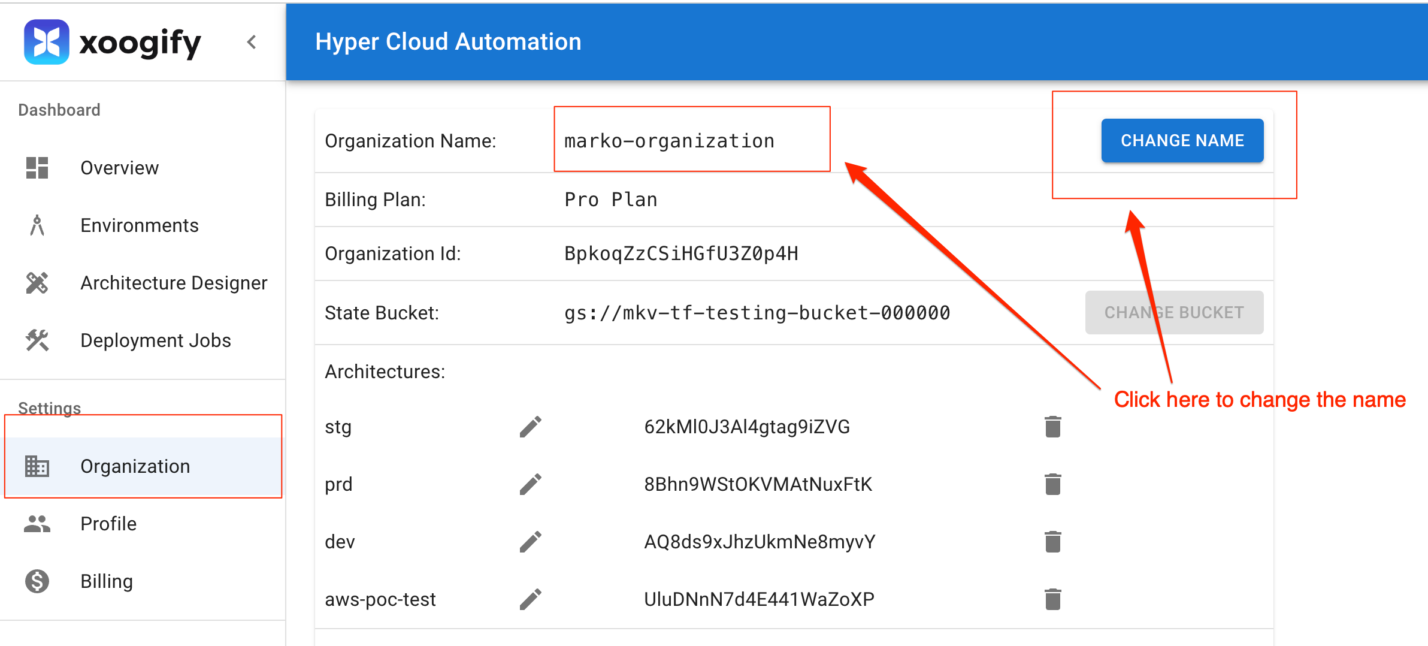The height and width of the screenshot is (646, 1428).
Task: Click the CHANGE BUCKET button
Action: coord(1173,313)
